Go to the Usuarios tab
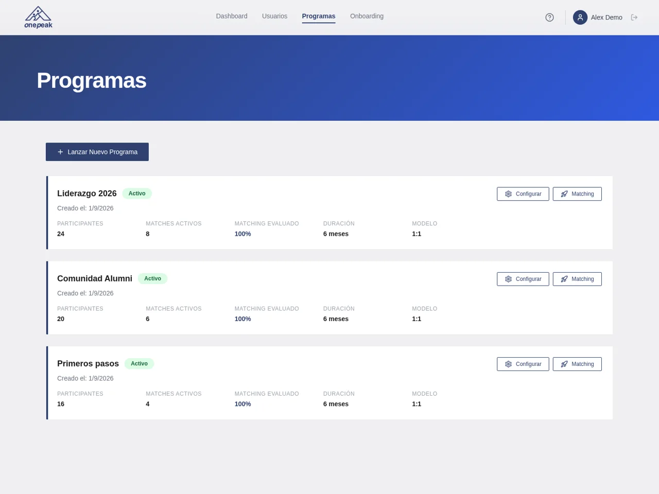The height and width of the screenshot is (494, 659). click(274, 16)
